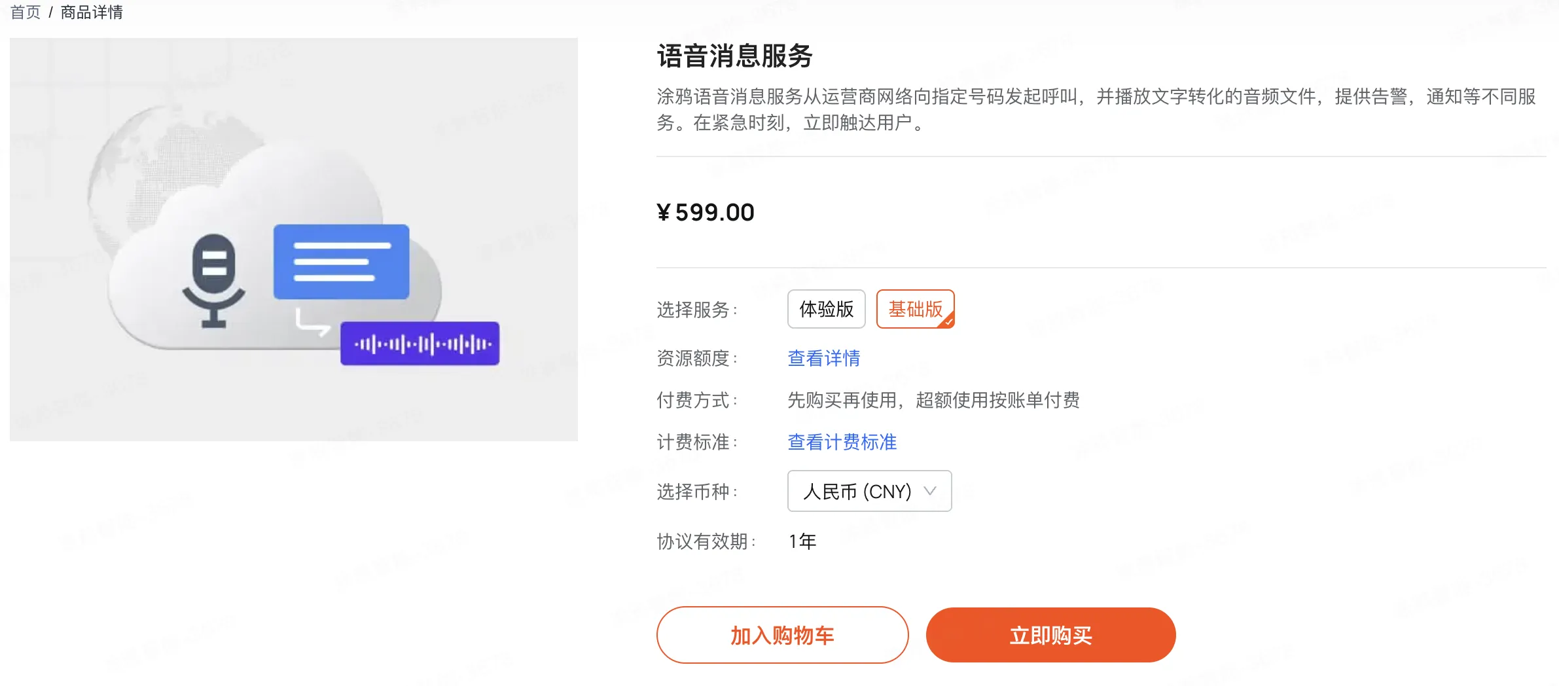Click the chevron arrow of currency selector

point(929,491)
